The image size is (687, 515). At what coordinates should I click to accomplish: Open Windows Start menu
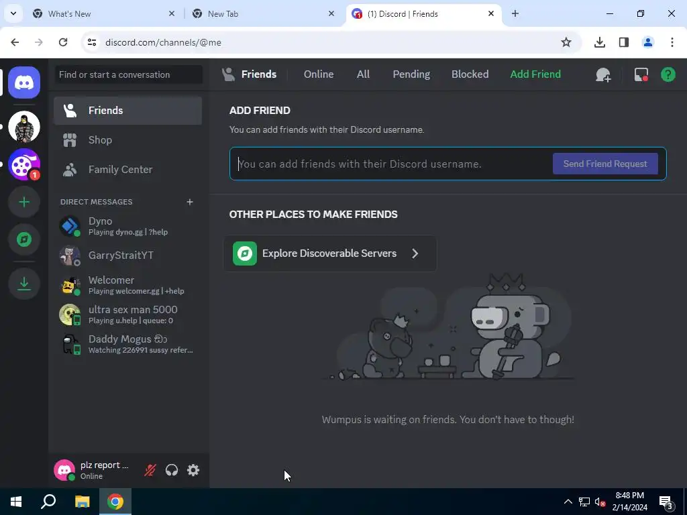pos(16,502)
